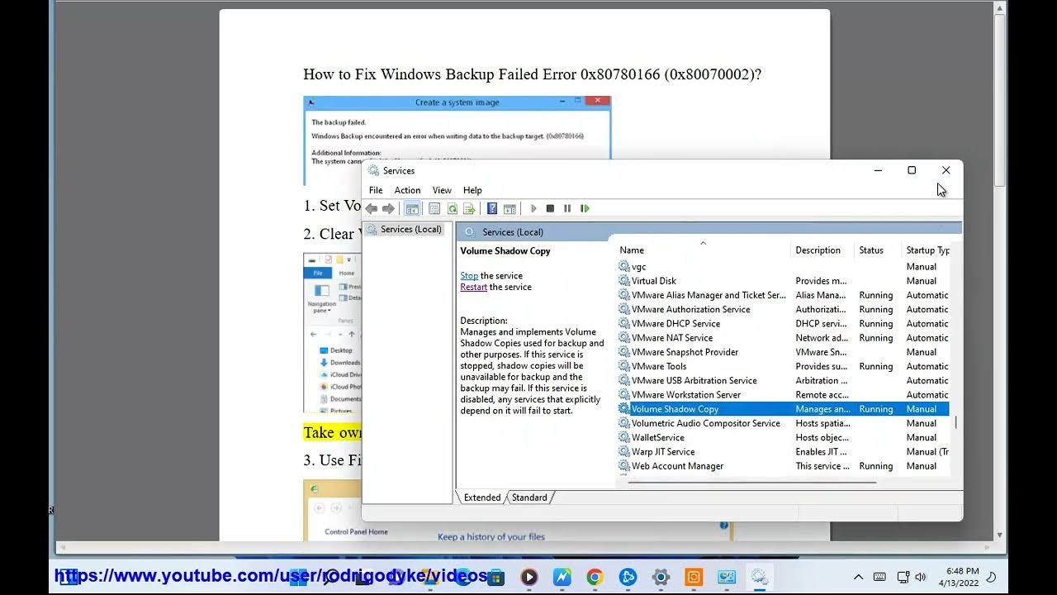Image resolution: width=1057 pixels, height=595 pixels.
Task: Open the Action menu in Services
Action: (x=407, y=190)
